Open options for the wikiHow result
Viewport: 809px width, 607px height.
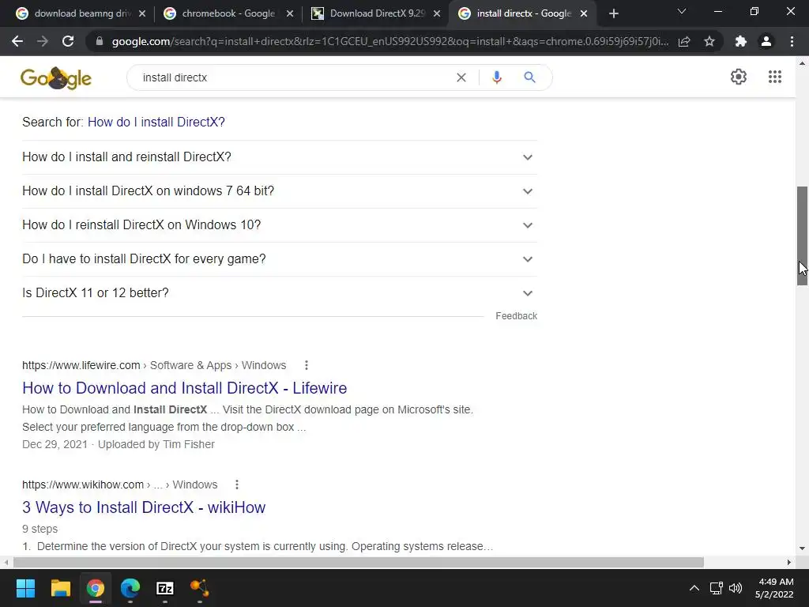click(x=237, y=484)
